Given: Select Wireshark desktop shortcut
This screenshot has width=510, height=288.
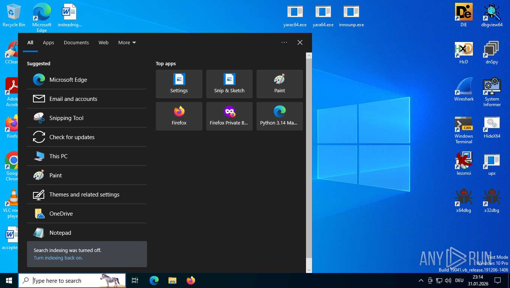Looking at the screenshot, I should tap(464, 90).
